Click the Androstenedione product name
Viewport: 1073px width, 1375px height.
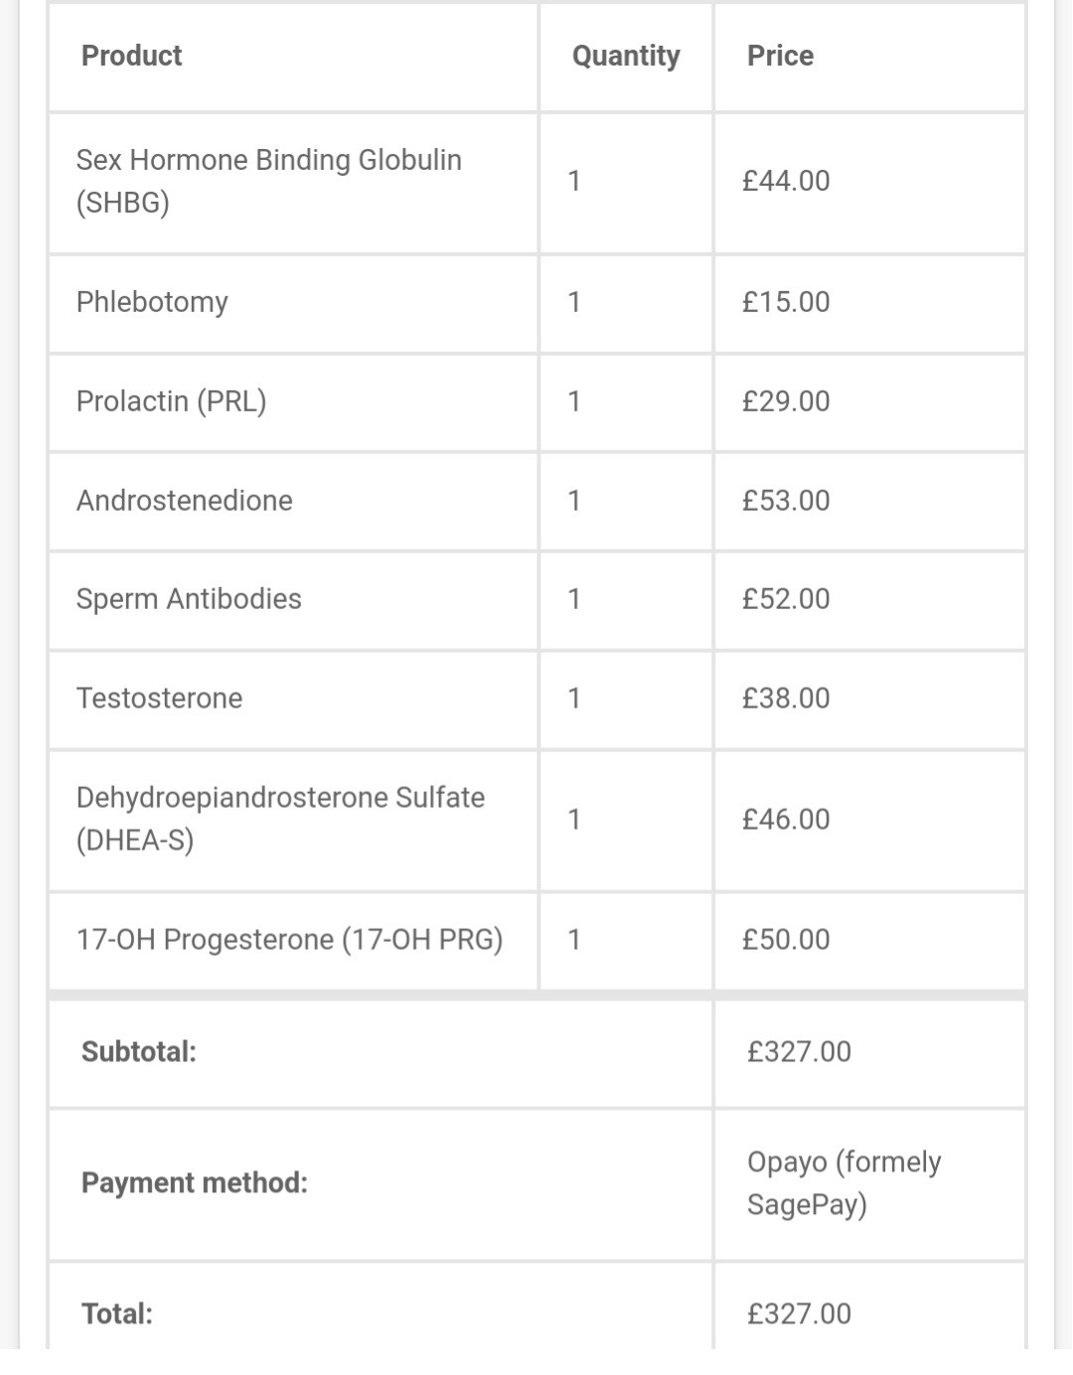[x=184, y=501]
